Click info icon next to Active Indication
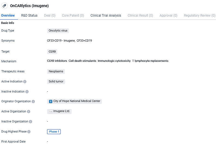This screenshot has width=216, height=145. (x=25, y=82)
